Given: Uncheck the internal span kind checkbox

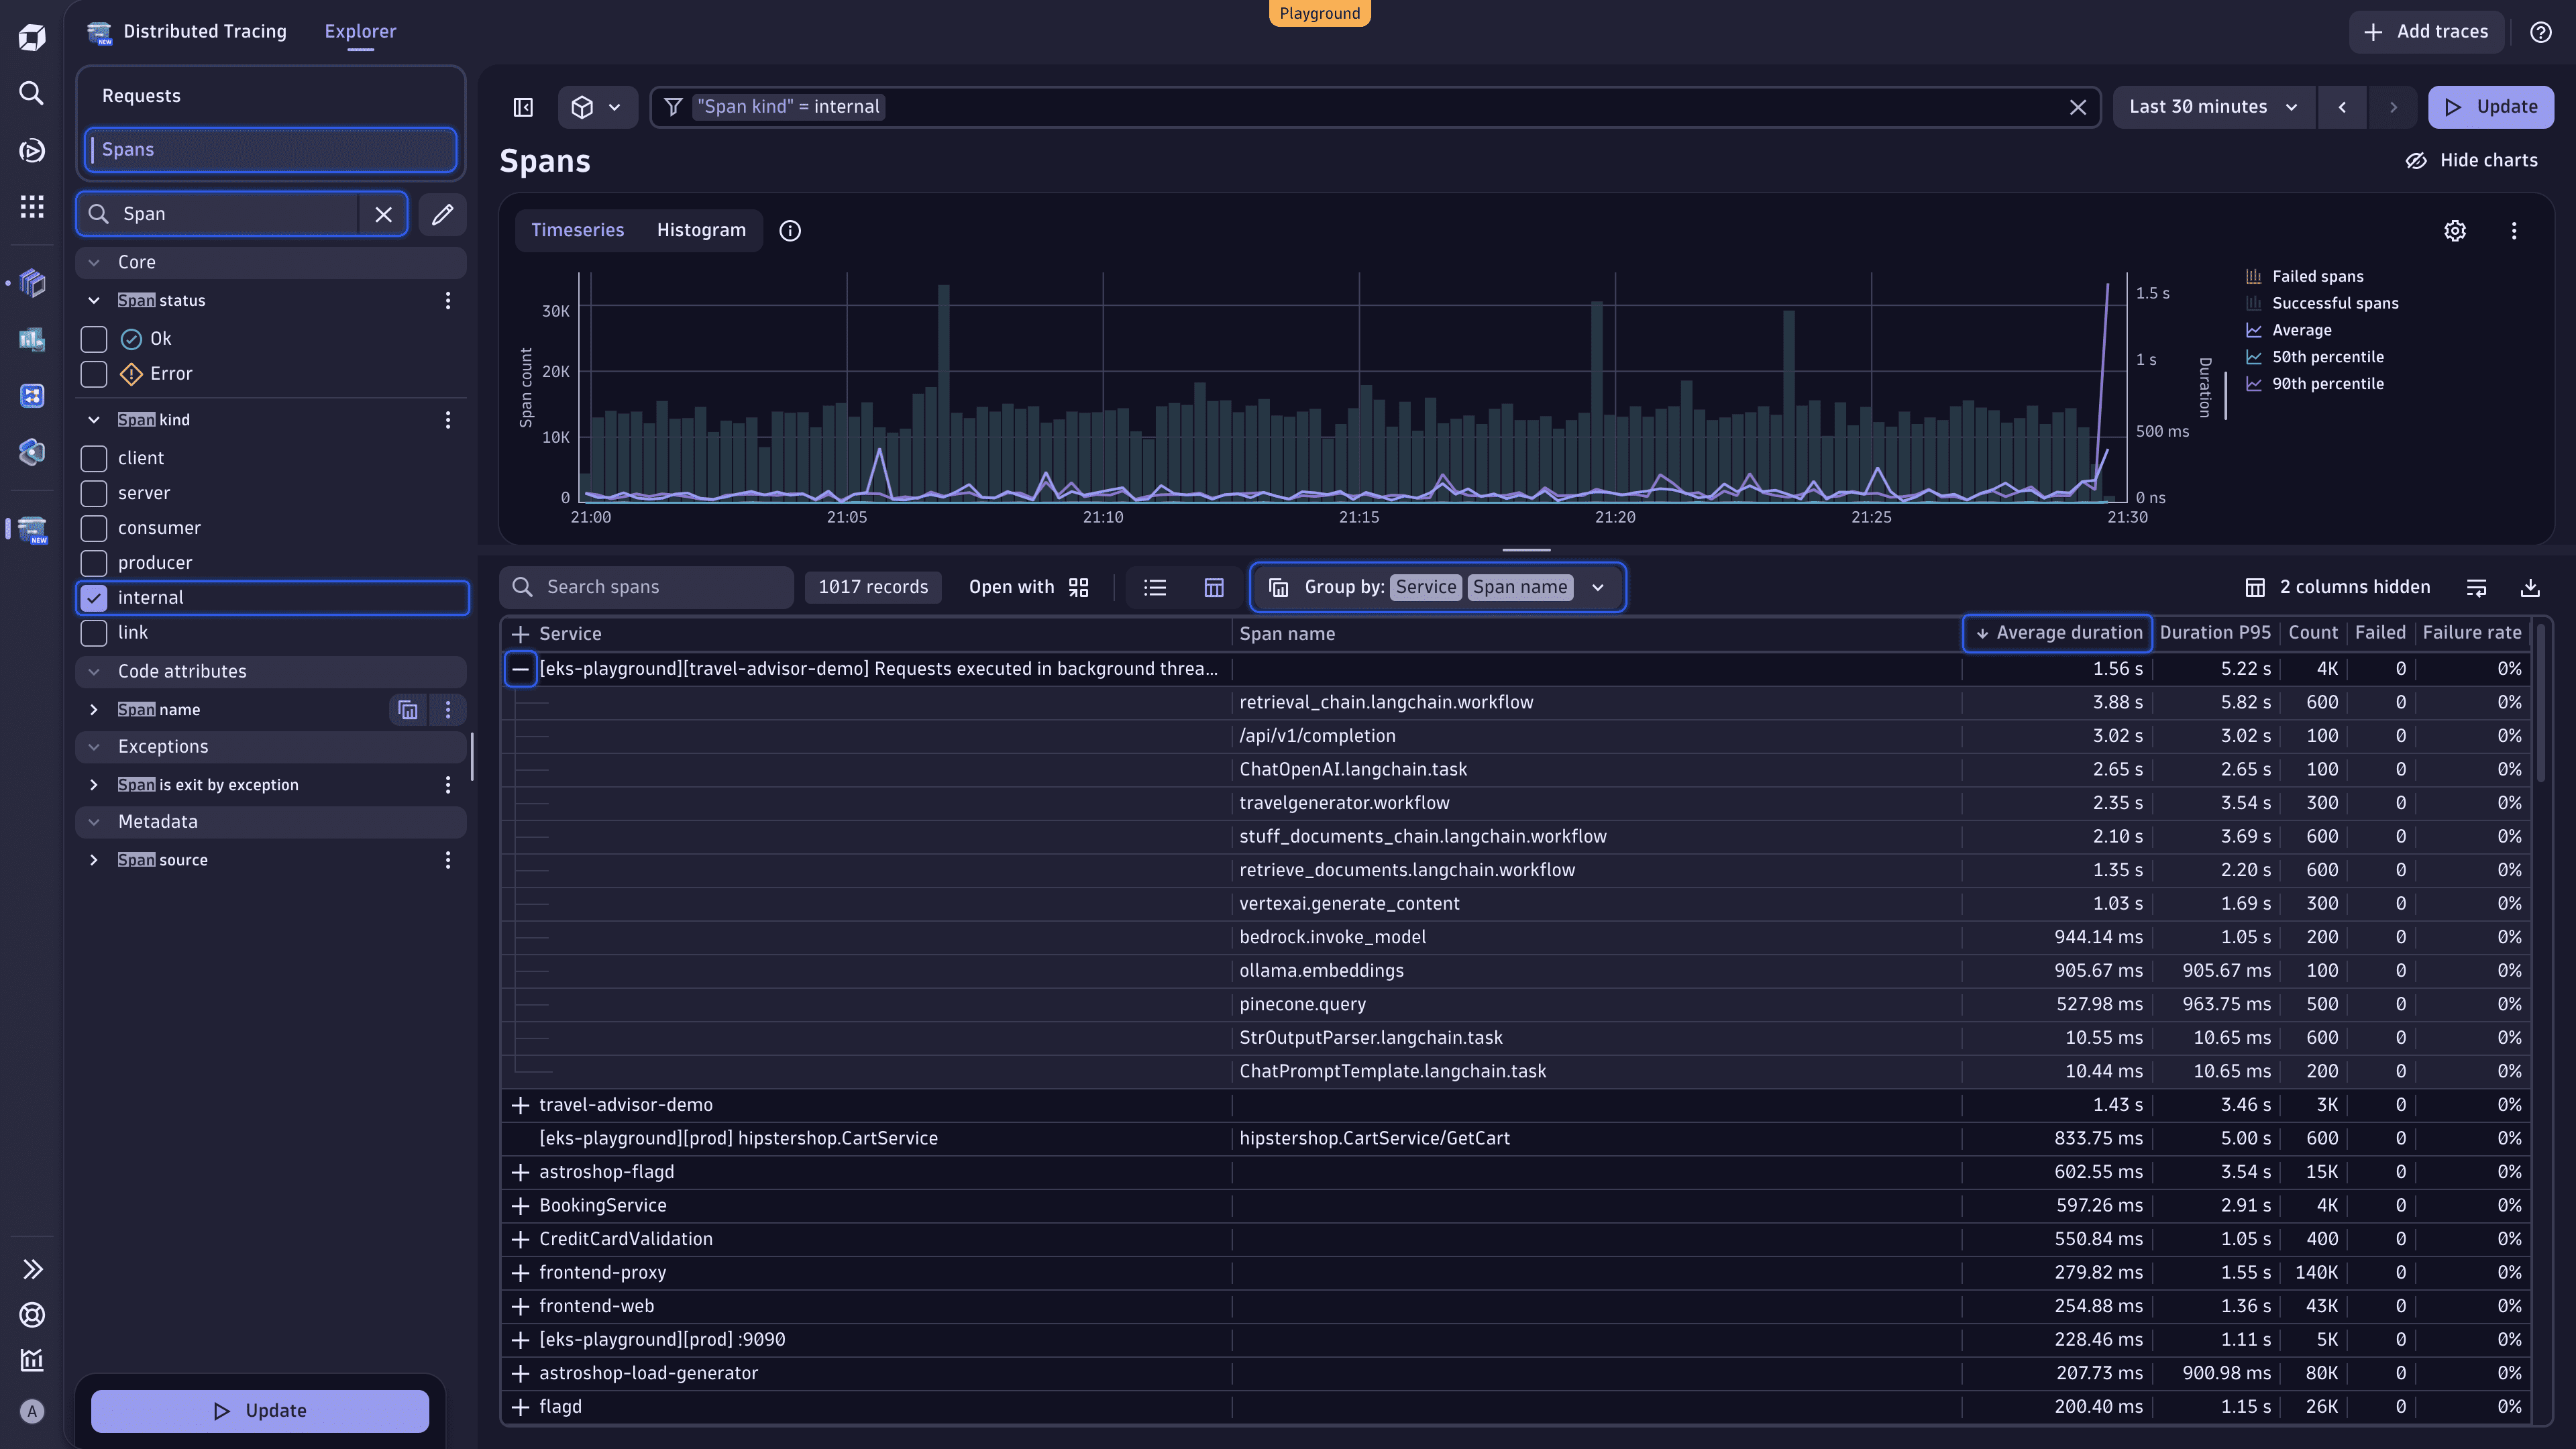Looking at the screenshot, I should point(93,597).
